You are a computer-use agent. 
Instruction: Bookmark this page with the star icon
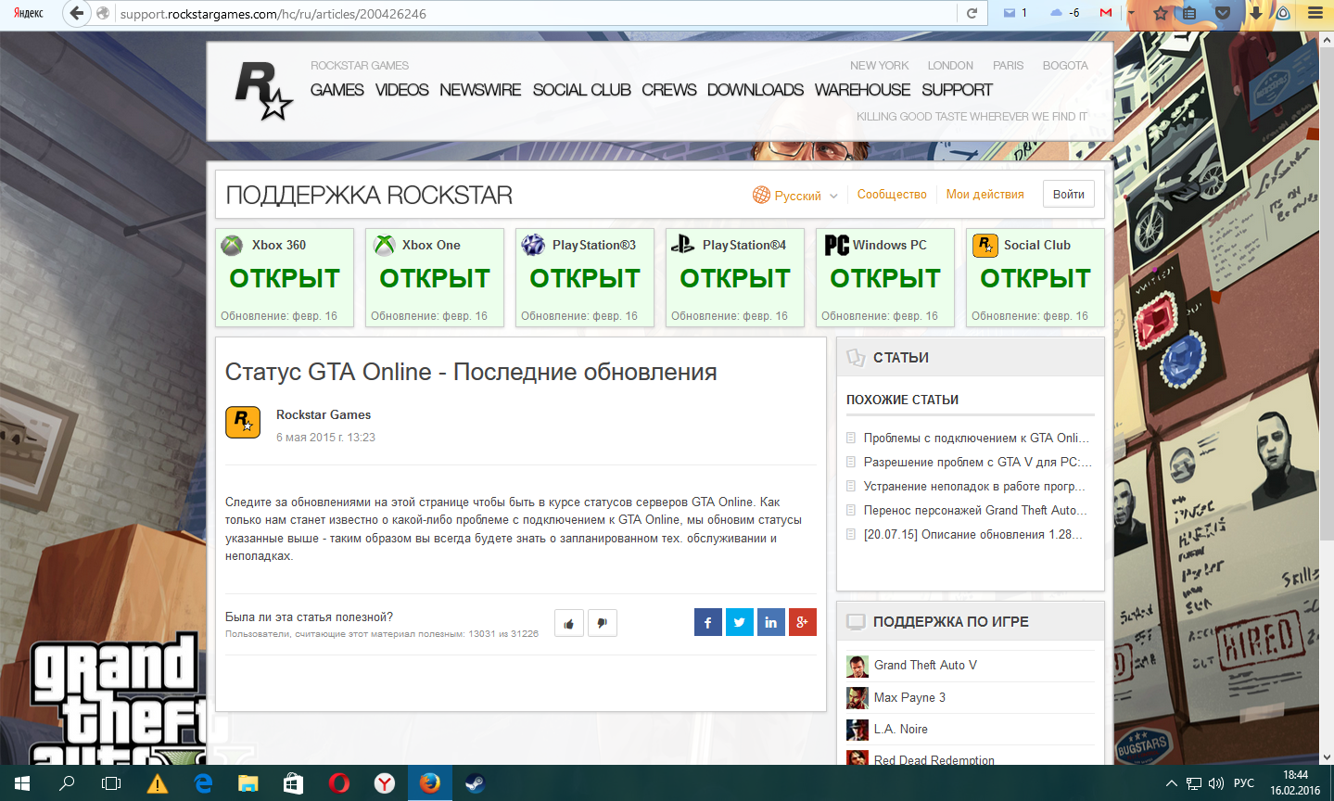1161,13
